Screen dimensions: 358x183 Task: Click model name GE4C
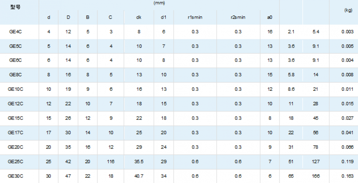tap(16, 32)
